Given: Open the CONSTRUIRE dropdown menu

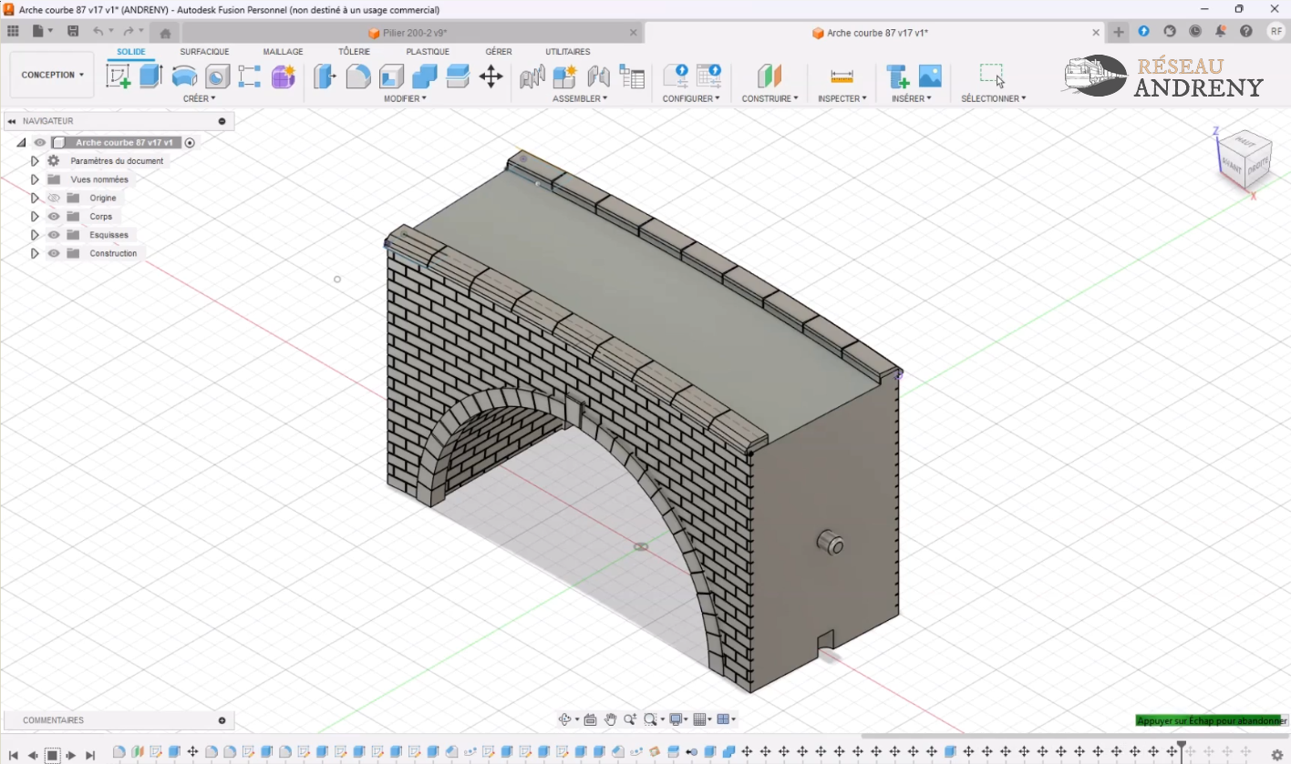Looking at the screenshot, I should point(769,98).
